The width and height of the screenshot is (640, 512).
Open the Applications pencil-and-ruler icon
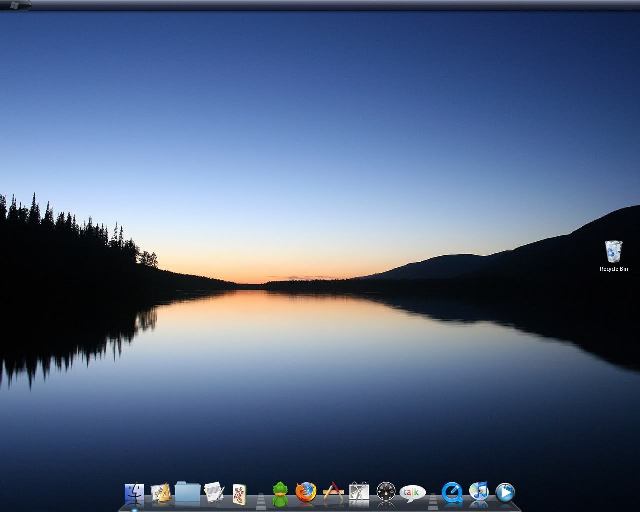click(333, 492)
